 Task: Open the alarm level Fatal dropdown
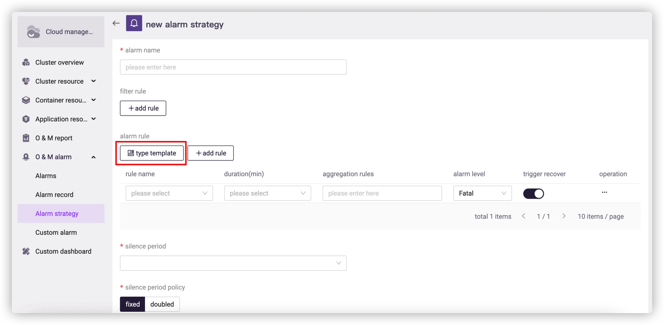[482, 193]
